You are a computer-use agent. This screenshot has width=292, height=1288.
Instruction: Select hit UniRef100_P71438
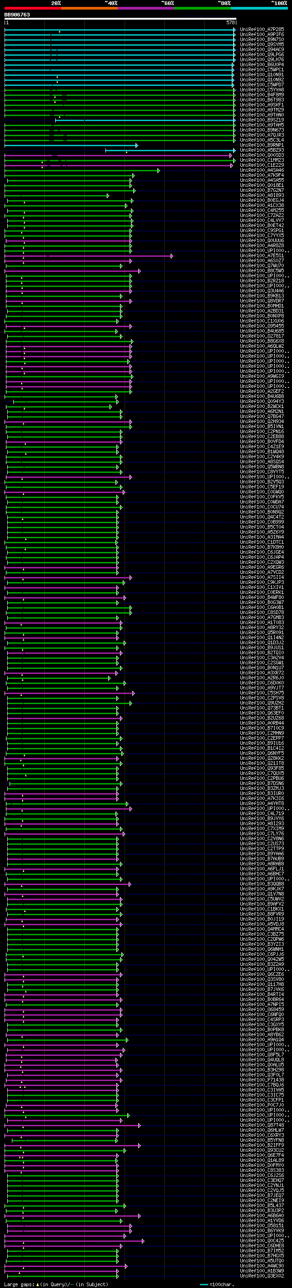pyautogui.click(x=262, y=1080)
